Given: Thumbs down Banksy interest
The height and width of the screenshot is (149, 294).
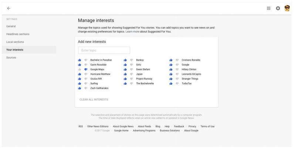Looking at the screenshot, I should click(131, 60).
